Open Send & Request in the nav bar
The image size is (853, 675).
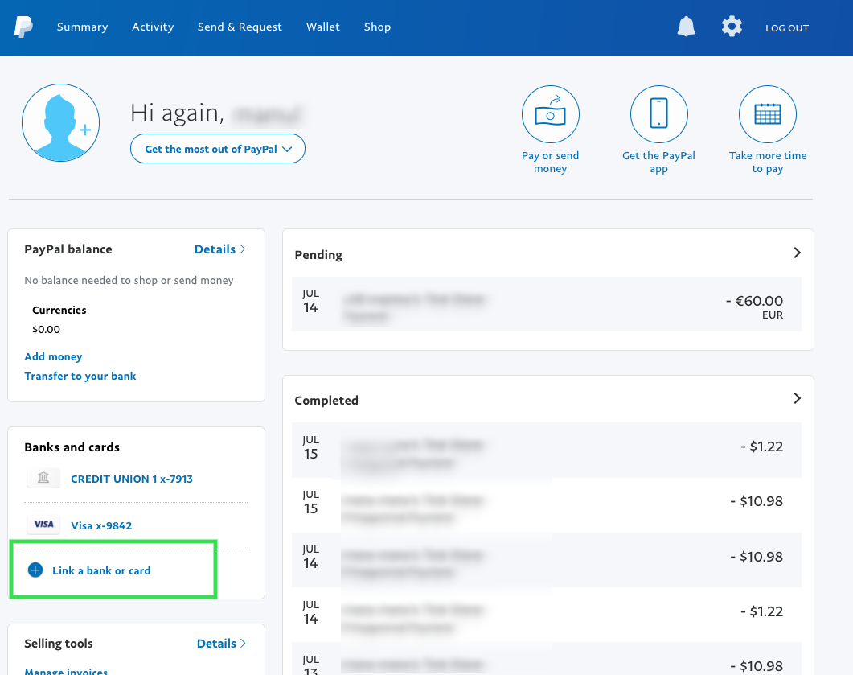click(x=240, y=27)
